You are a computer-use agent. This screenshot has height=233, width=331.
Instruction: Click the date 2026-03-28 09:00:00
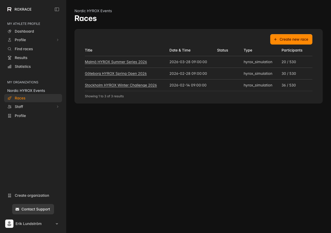pos(188,62)
